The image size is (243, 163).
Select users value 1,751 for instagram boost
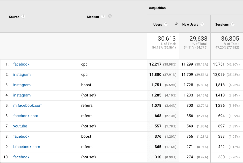point(156,85)
